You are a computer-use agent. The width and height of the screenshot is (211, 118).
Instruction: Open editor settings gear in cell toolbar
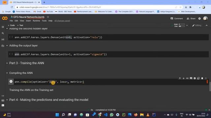195,78
